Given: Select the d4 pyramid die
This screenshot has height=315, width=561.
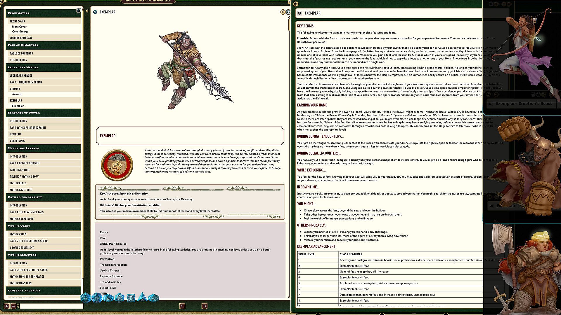Looking at the screenshot, I should [x=142, y=297].
